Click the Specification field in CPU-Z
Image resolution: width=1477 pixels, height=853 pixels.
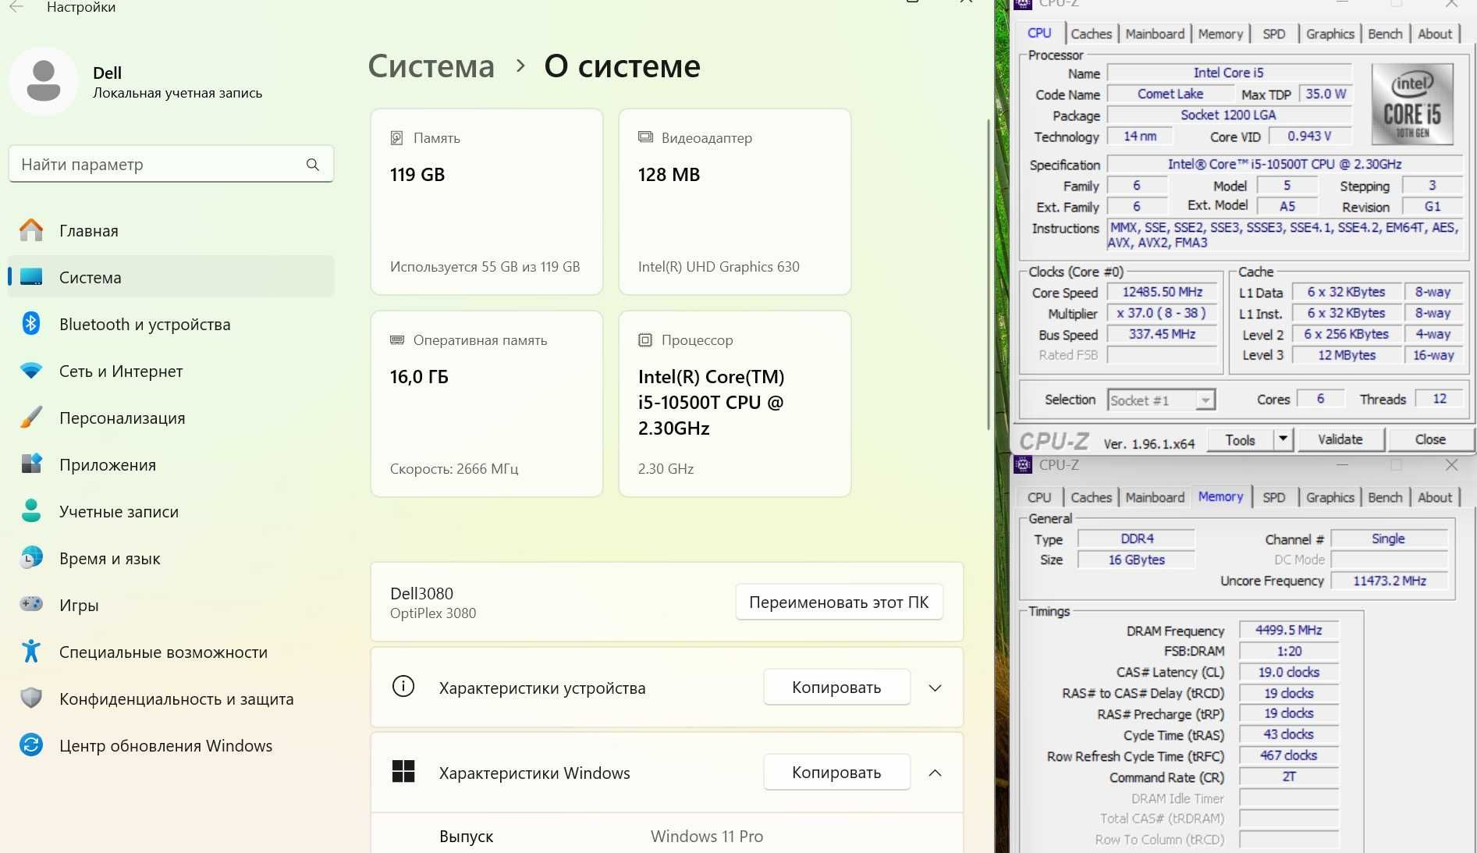pos(1284,165)
